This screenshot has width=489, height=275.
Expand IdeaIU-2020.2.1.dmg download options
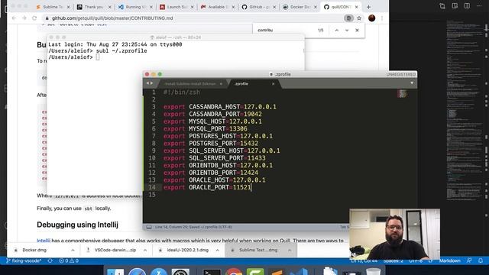[217, 250]
